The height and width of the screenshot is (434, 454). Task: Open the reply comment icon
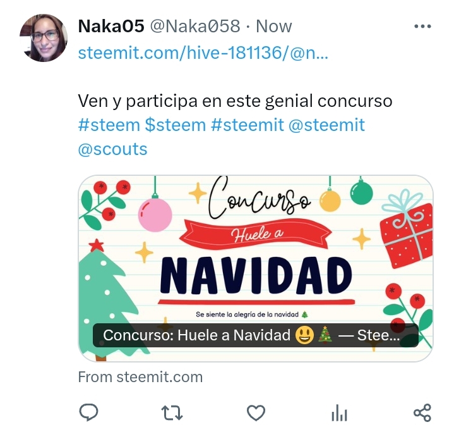click(88, 412)
